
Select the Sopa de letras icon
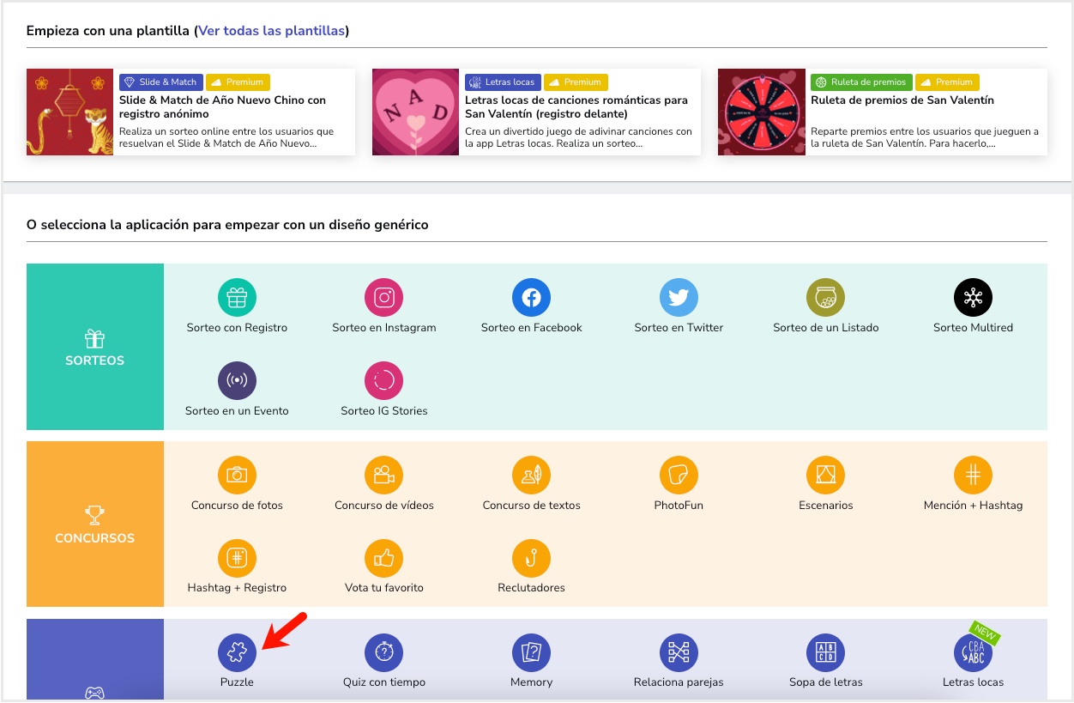click(825, 653)
